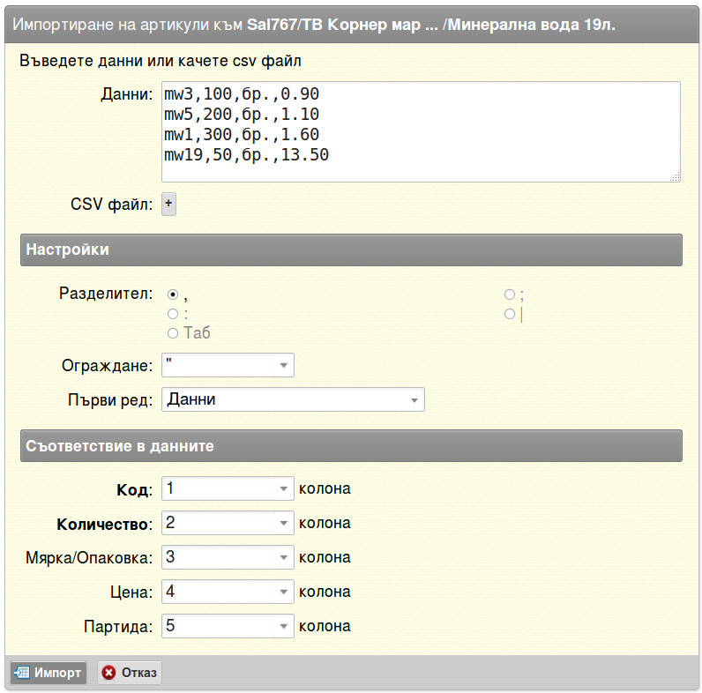Click the line mw1,300,бр.,1.60
The height and width of the screenshot is (693, 702).
242,135
